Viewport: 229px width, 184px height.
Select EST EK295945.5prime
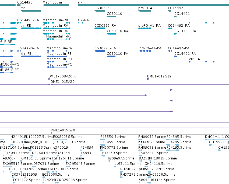tap(80, 164)
